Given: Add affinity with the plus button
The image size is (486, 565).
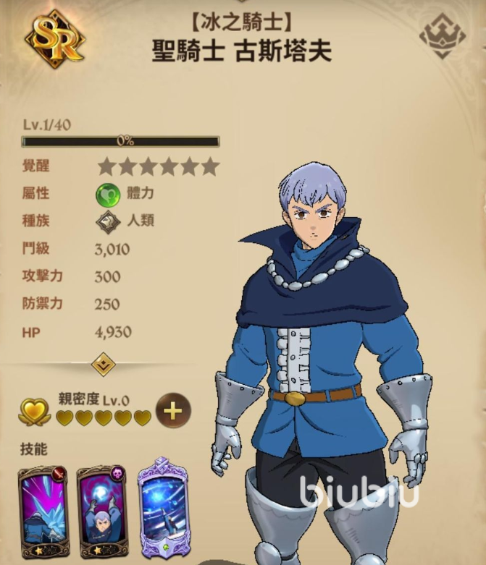Looking at the screenshot, I should coord(173,411).
